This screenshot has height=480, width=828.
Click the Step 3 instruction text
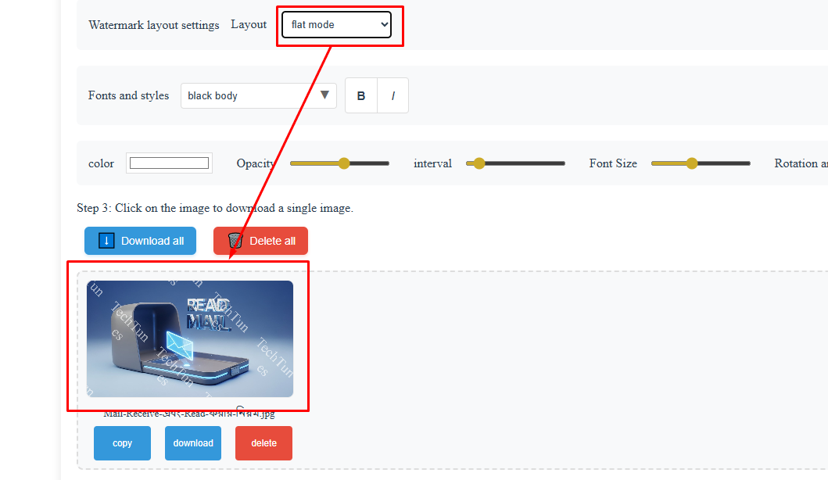(x=215, y=208)
